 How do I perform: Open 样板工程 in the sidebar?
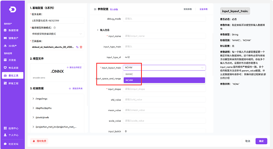13,83
